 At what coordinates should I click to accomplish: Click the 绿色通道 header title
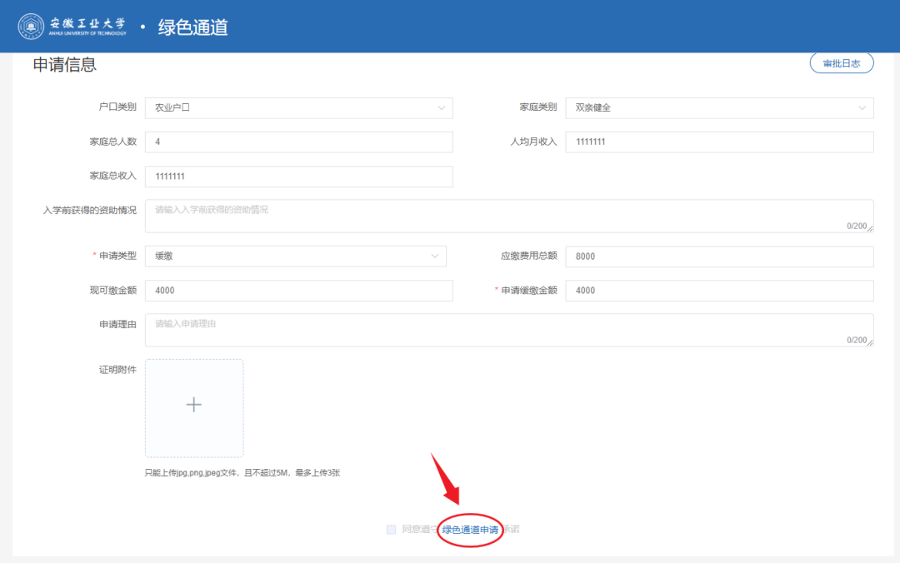coord(192,27)
